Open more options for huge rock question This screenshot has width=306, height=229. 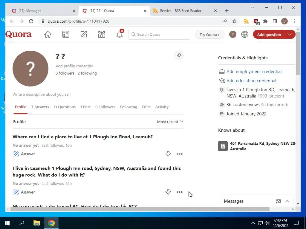pyautogui.click(x=180, y=192)
